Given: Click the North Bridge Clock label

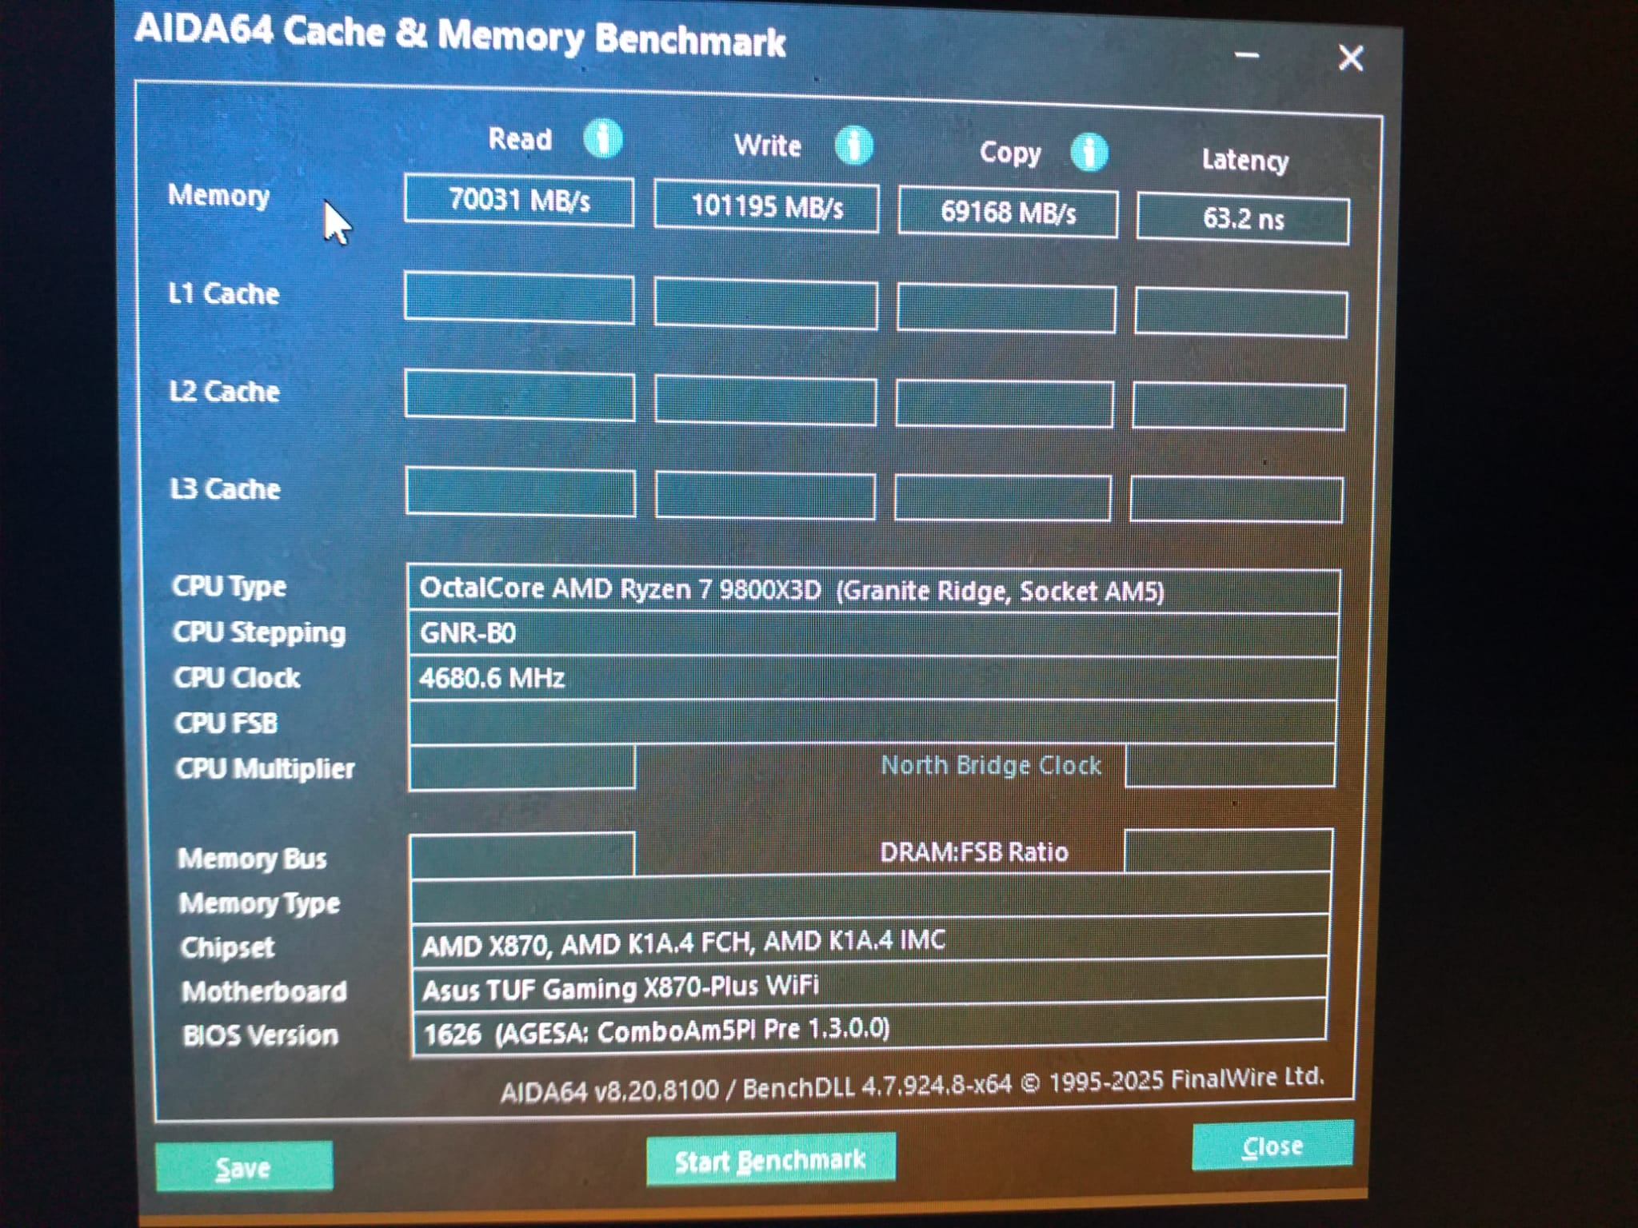Looking at the screenshot, I should [x=991, y=765].
